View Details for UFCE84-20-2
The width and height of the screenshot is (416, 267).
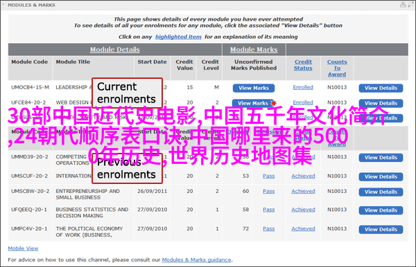381,103
